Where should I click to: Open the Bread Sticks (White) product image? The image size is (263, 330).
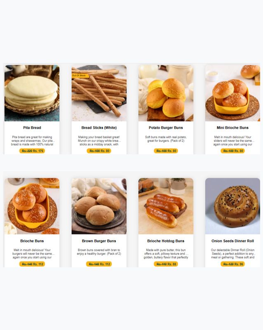tap(99, 93)
